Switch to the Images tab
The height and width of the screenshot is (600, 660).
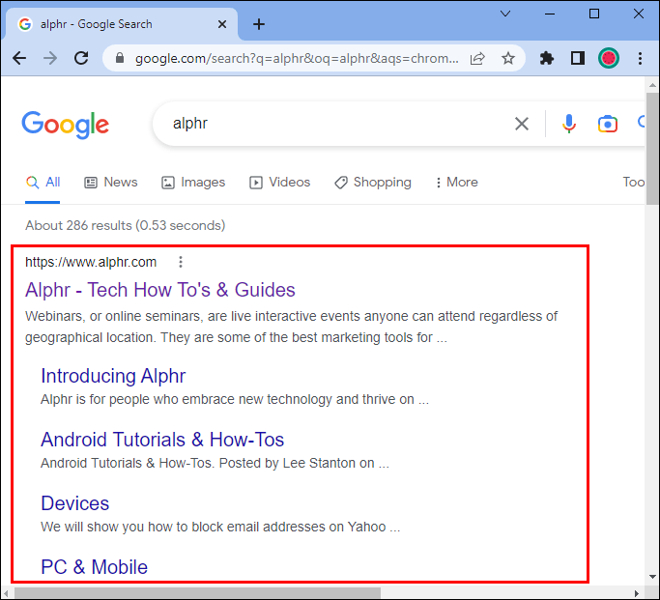point(193,183)
